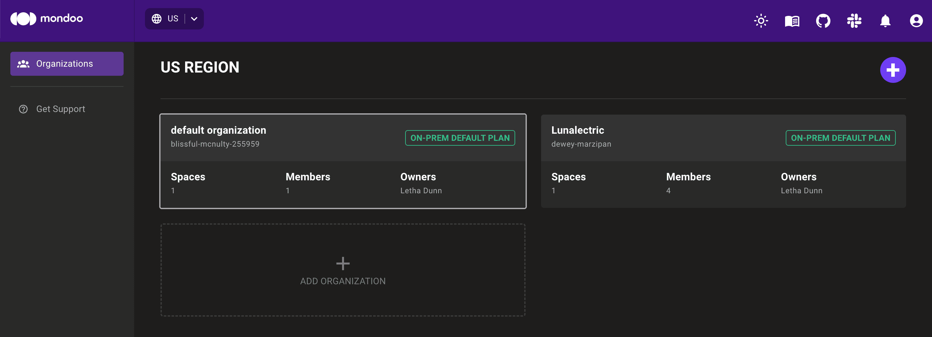Open the Slack community icon
The height and width of the screenshot is (337, 932).
pyautogui.click(x=854, y=21)
